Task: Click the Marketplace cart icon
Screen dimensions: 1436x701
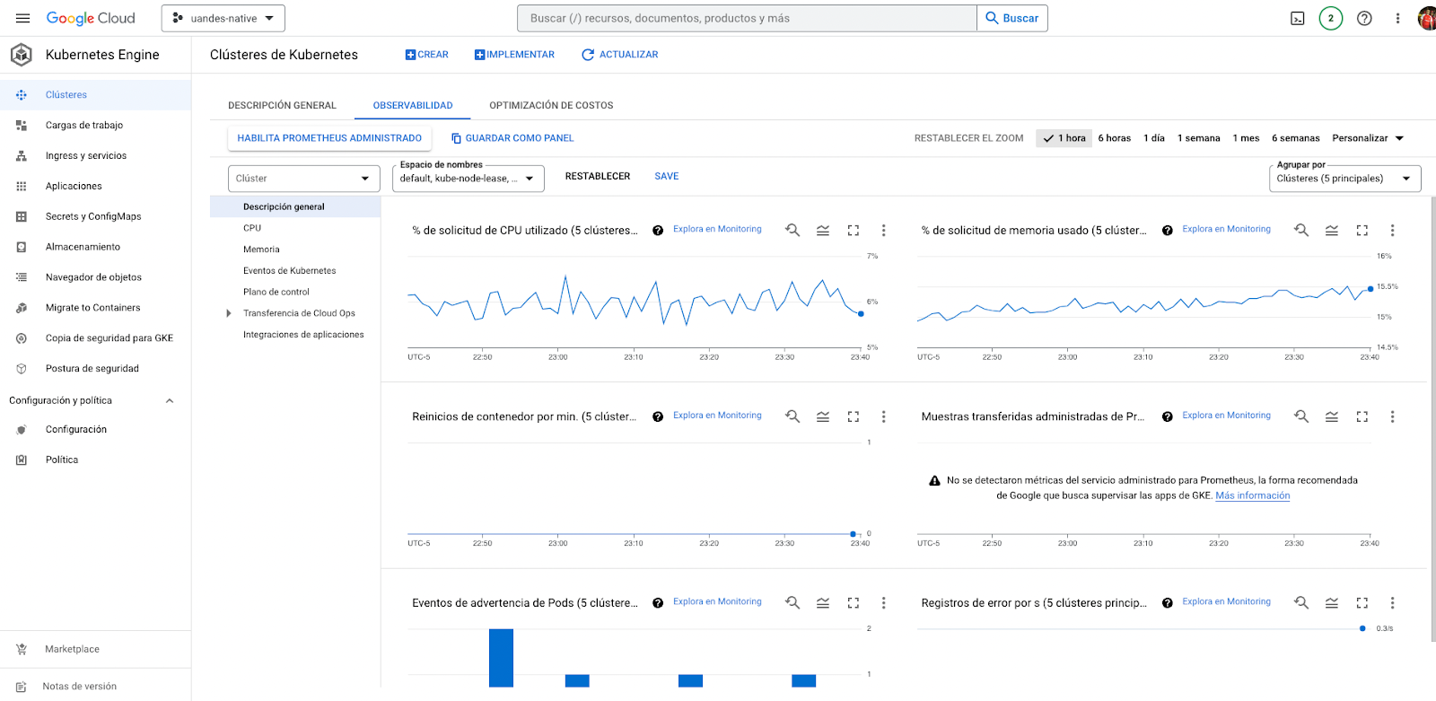Action: [x=22, y=649]
